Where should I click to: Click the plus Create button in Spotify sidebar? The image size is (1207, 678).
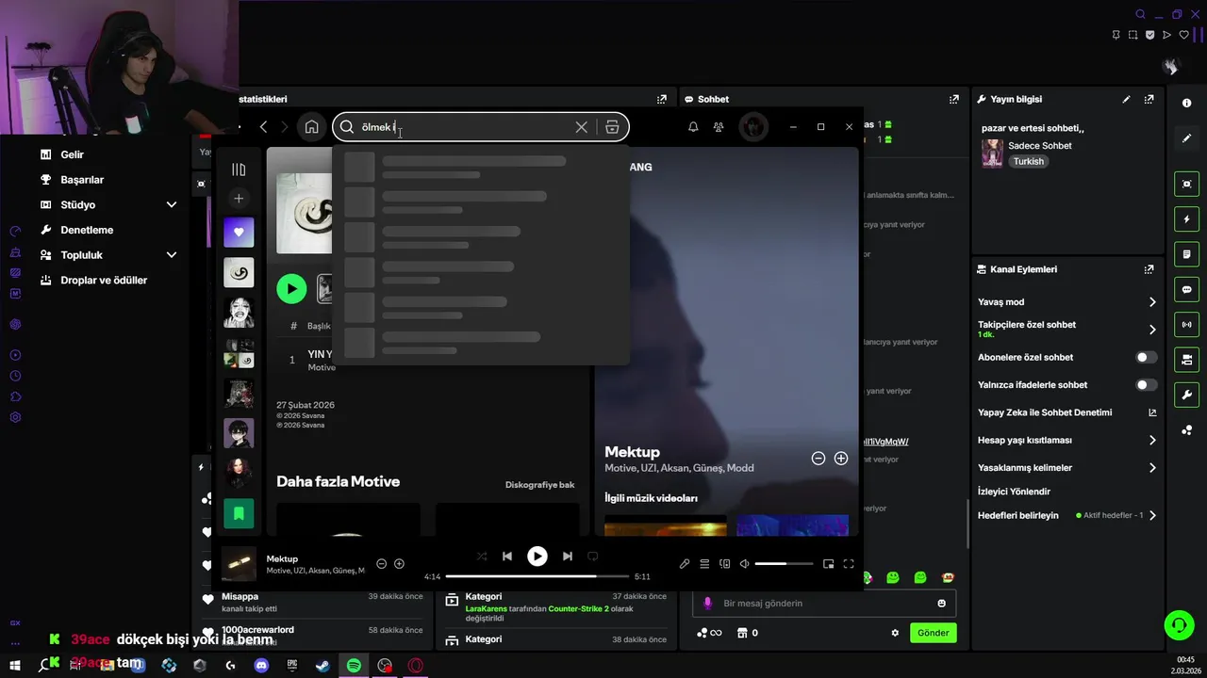tap(239, 199)
